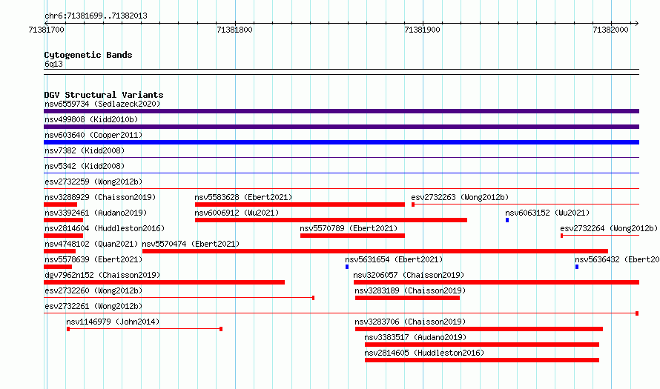Click the 6q13 band label
660x389 pixels.
(x=53, y=64)
